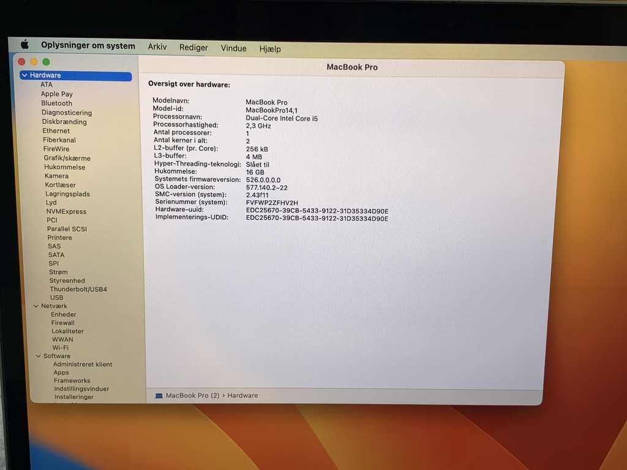Click Hardware in the bottom path bar

[x=242, y=396]
